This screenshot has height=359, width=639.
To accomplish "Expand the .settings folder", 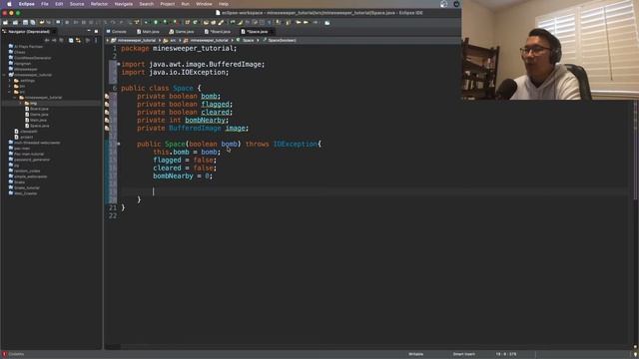I will [10, 81].
